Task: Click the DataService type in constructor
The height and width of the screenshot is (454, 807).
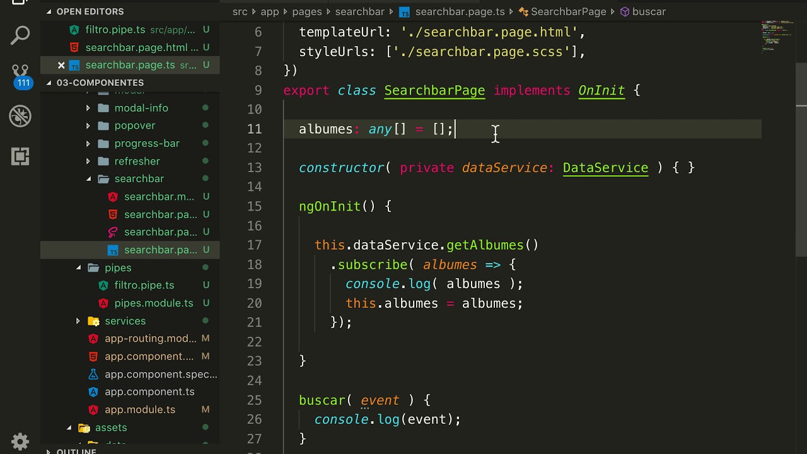Action: coord(605,168)
